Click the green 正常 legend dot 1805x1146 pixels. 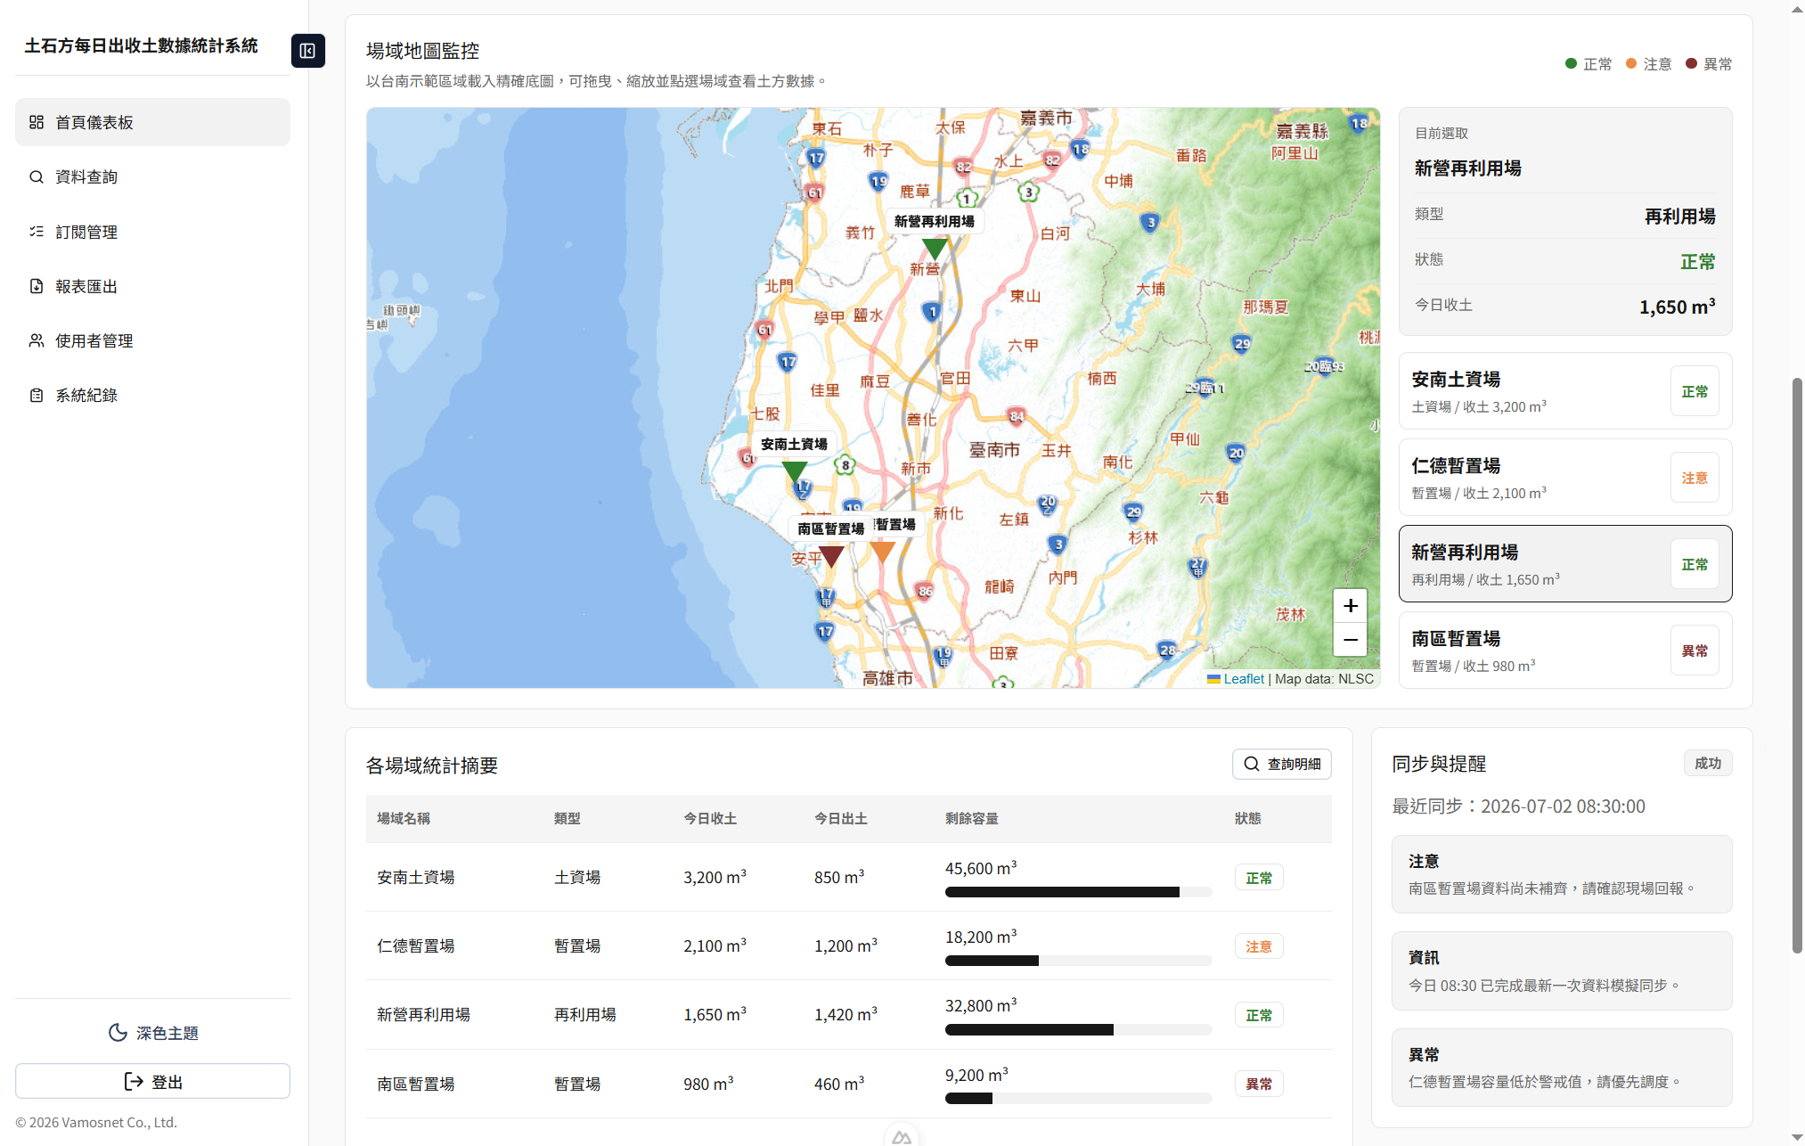point(1571,63)
